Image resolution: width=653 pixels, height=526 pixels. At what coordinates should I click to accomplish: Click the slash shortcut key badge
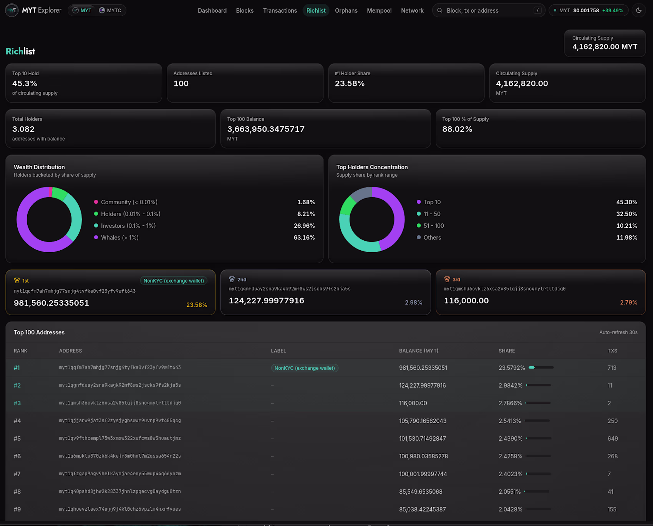tap(537, 10)
